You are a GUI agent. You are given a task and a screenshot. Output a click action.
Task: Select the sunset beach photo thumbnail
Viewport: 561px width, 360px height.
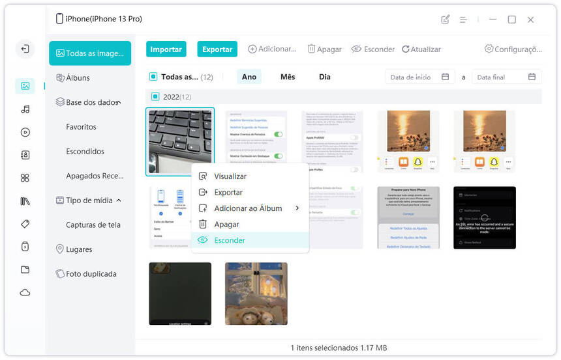(x=408, y=141)
